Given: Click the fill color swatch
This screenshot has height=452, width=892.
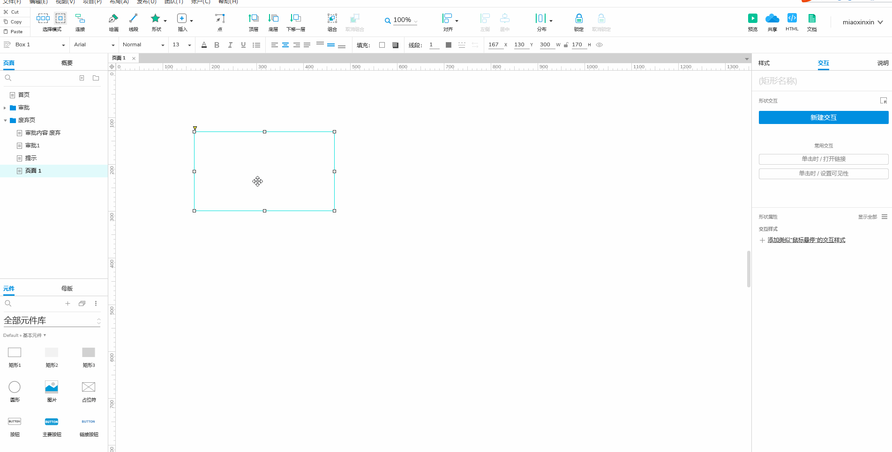Looking at the screenshot, I should tap(382, 45).
